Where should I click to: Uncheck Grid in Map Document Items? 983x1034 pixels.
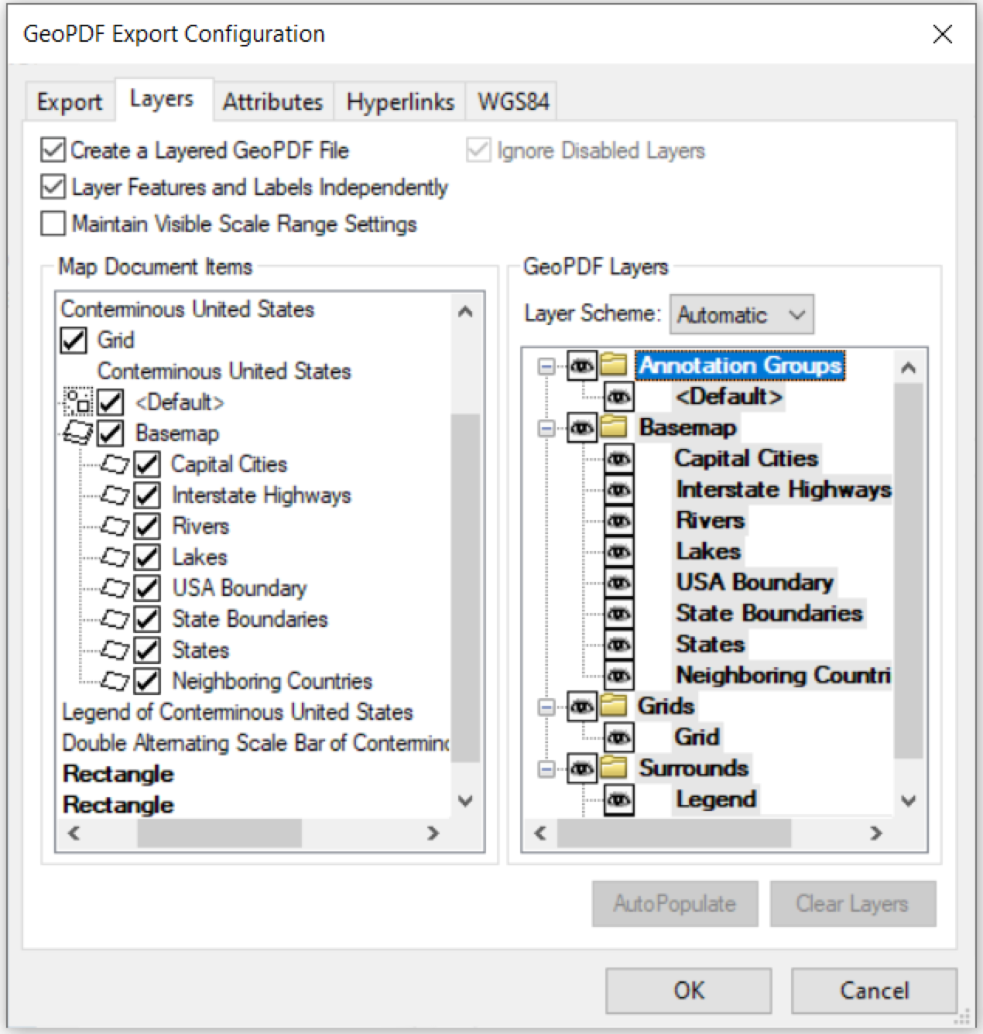coord(74,340)
